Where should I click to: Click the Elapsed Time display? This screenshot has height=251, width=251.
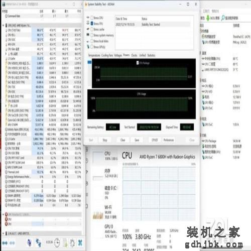click(x=187, y=127)
